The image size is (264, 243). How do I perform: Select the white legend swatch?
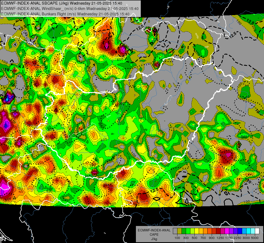257,231
